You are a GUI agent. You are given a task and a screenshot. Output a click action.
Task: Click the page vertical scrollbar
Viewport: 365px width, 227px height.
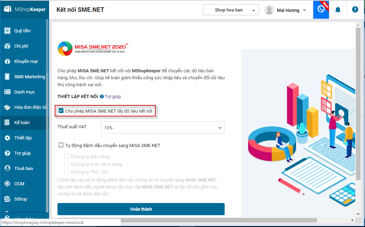pyautogui.click(x=358, y=104)
